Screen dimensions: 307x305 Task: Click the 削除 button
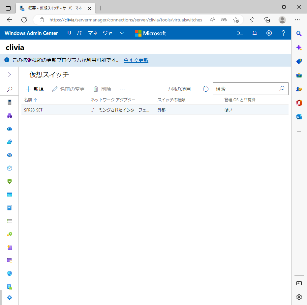click(x=102, y=89)
